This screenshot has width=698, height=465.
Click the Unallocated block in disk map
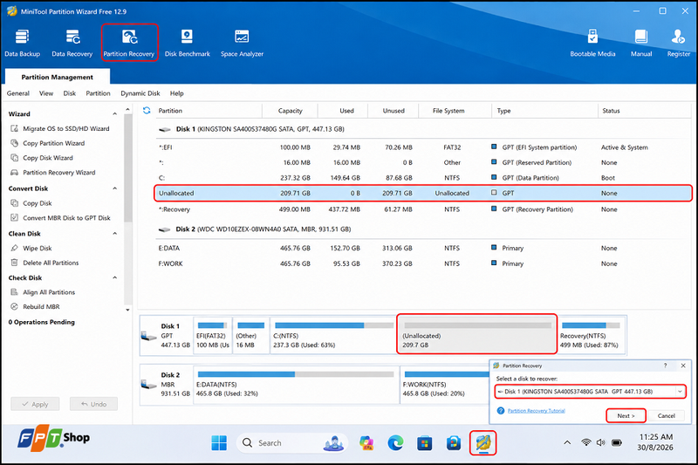[476, 335]
